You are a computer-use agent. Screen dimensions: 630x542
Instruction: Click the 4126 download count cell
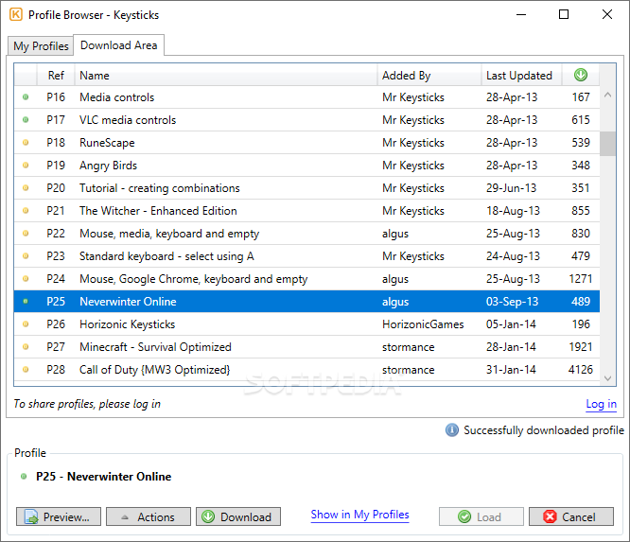tap(580, 370)
